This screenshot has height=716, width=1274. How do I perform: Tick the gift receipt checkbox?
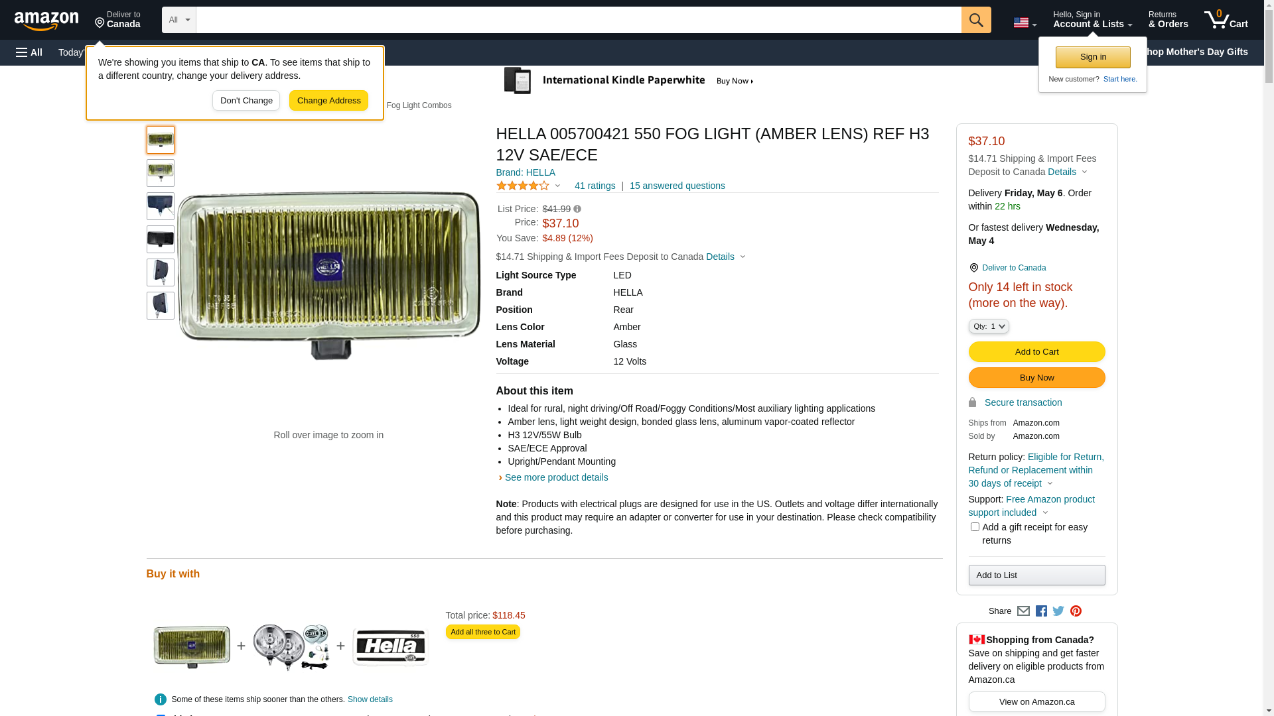pos(975,527)
